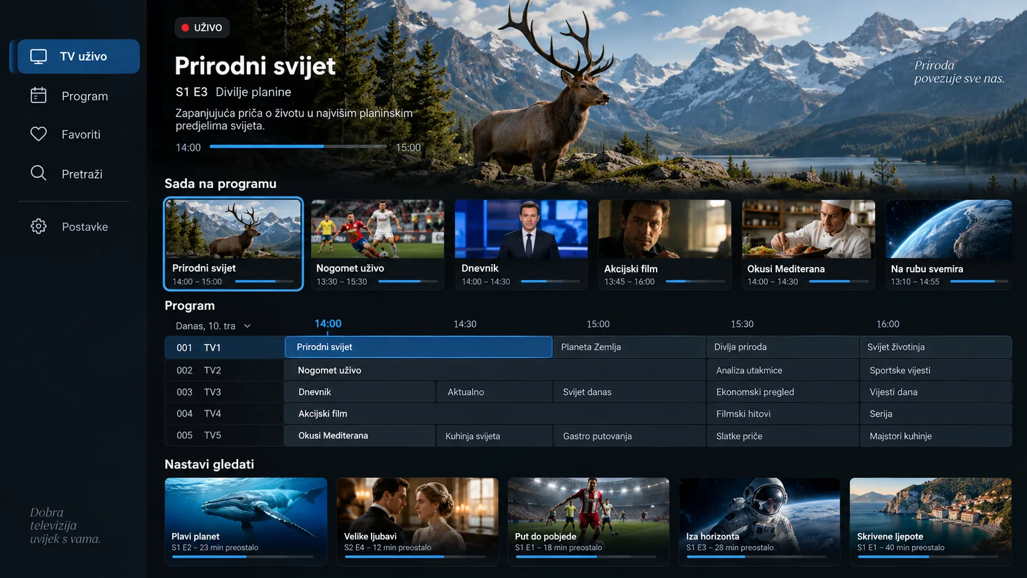Select channel 003 TV3 row
Image resolution: width=1027 pixels, height=578 pixels.
[224, 392]
